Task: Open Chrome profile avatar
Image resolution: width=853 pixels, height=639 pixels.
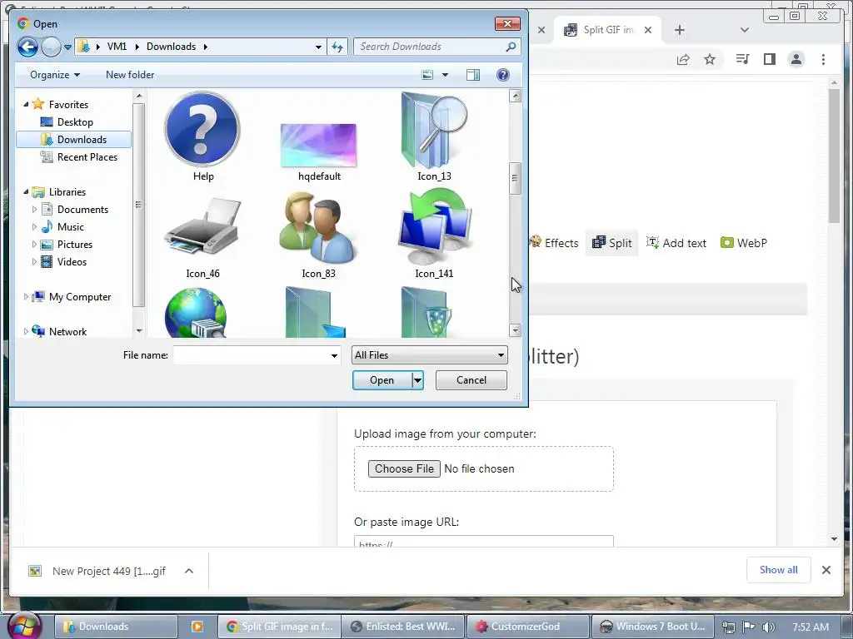Action: [x=796, y=59]
